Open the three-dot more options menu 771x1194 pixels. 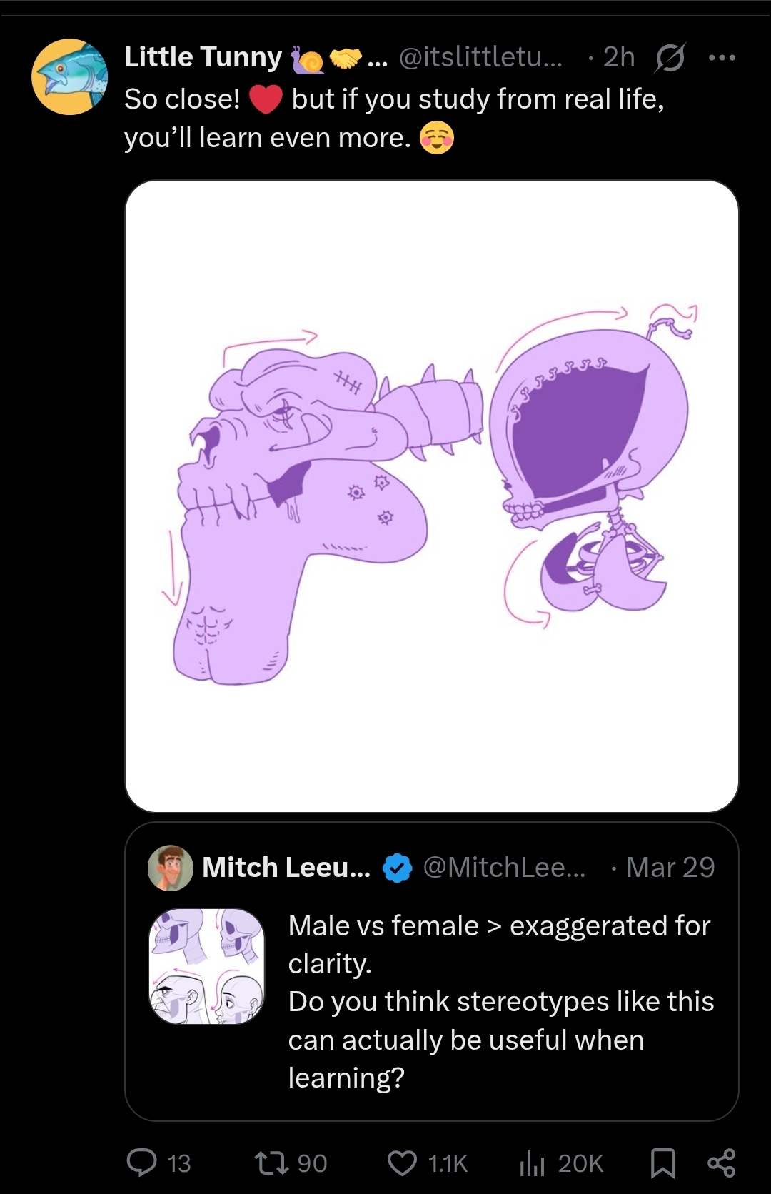722,58
